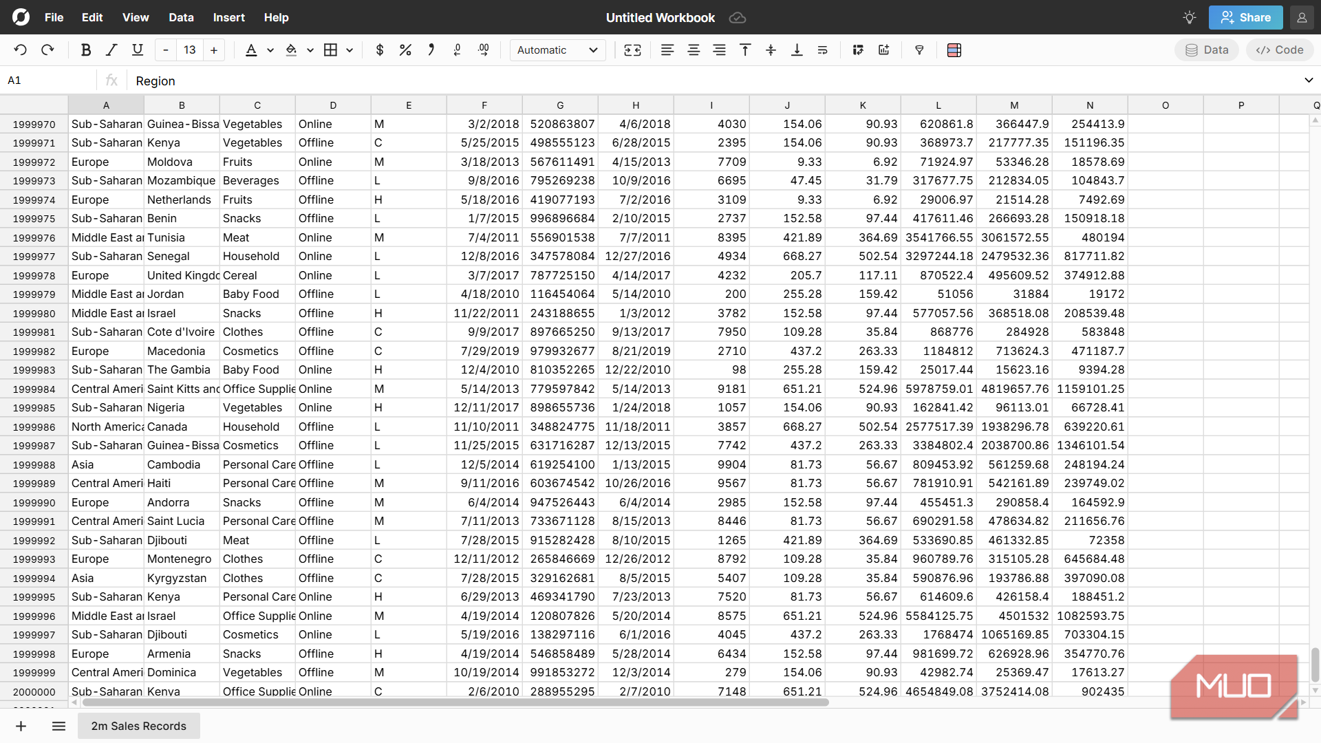Apply percent number format
Screen dimensions: 1321x743
[x=405, y=50]
